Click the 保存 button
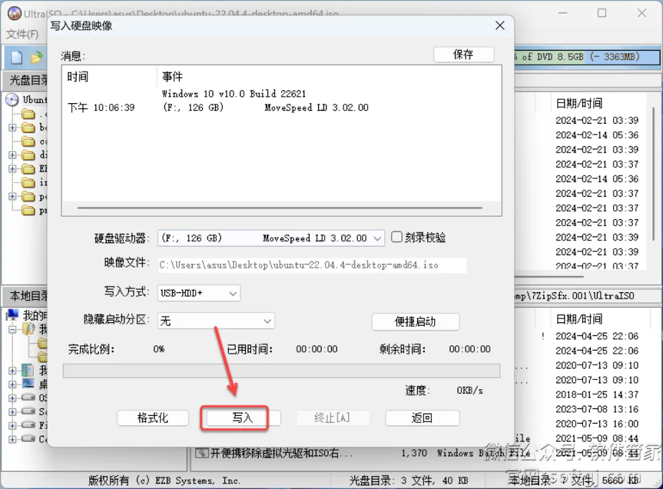663x489 pixels. point(463,55)
